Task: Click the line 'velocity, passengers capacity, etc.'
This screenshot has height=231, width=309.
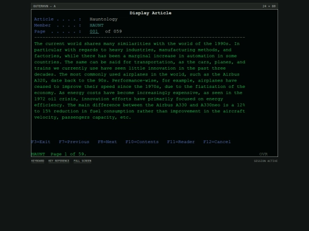Action: [x=82, y=117]
